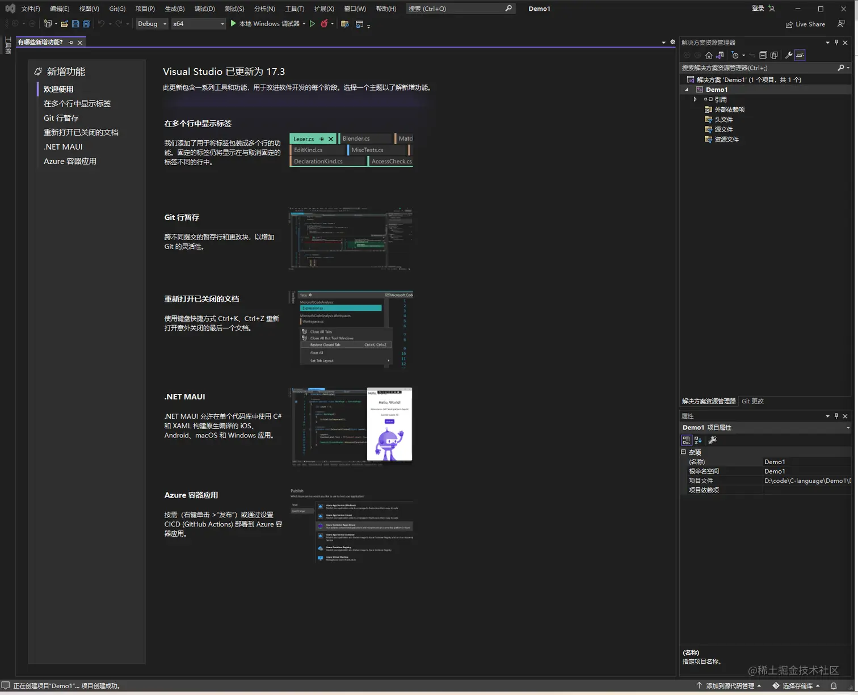Click the feedback icon beside Live Share
Screen dimensions: 858x695
coord(841,24)
